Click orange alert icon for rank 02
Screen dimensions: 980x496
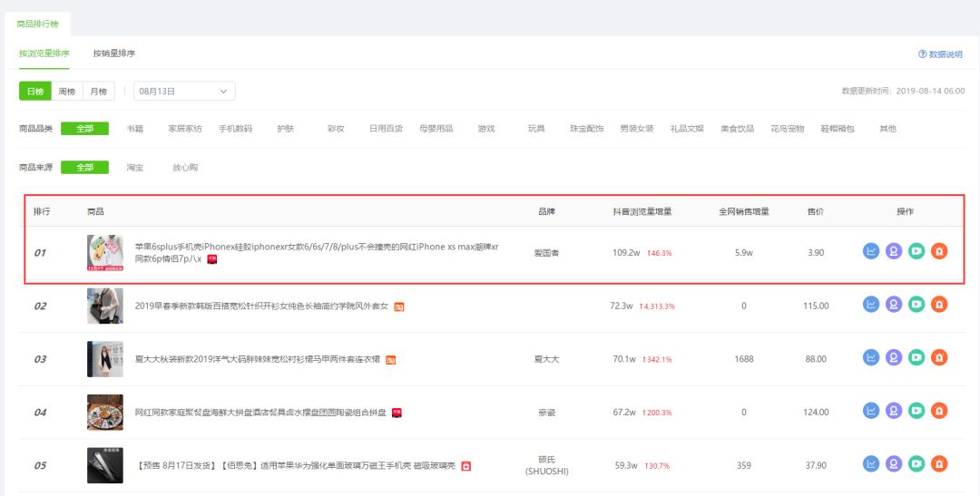[939, 305]
